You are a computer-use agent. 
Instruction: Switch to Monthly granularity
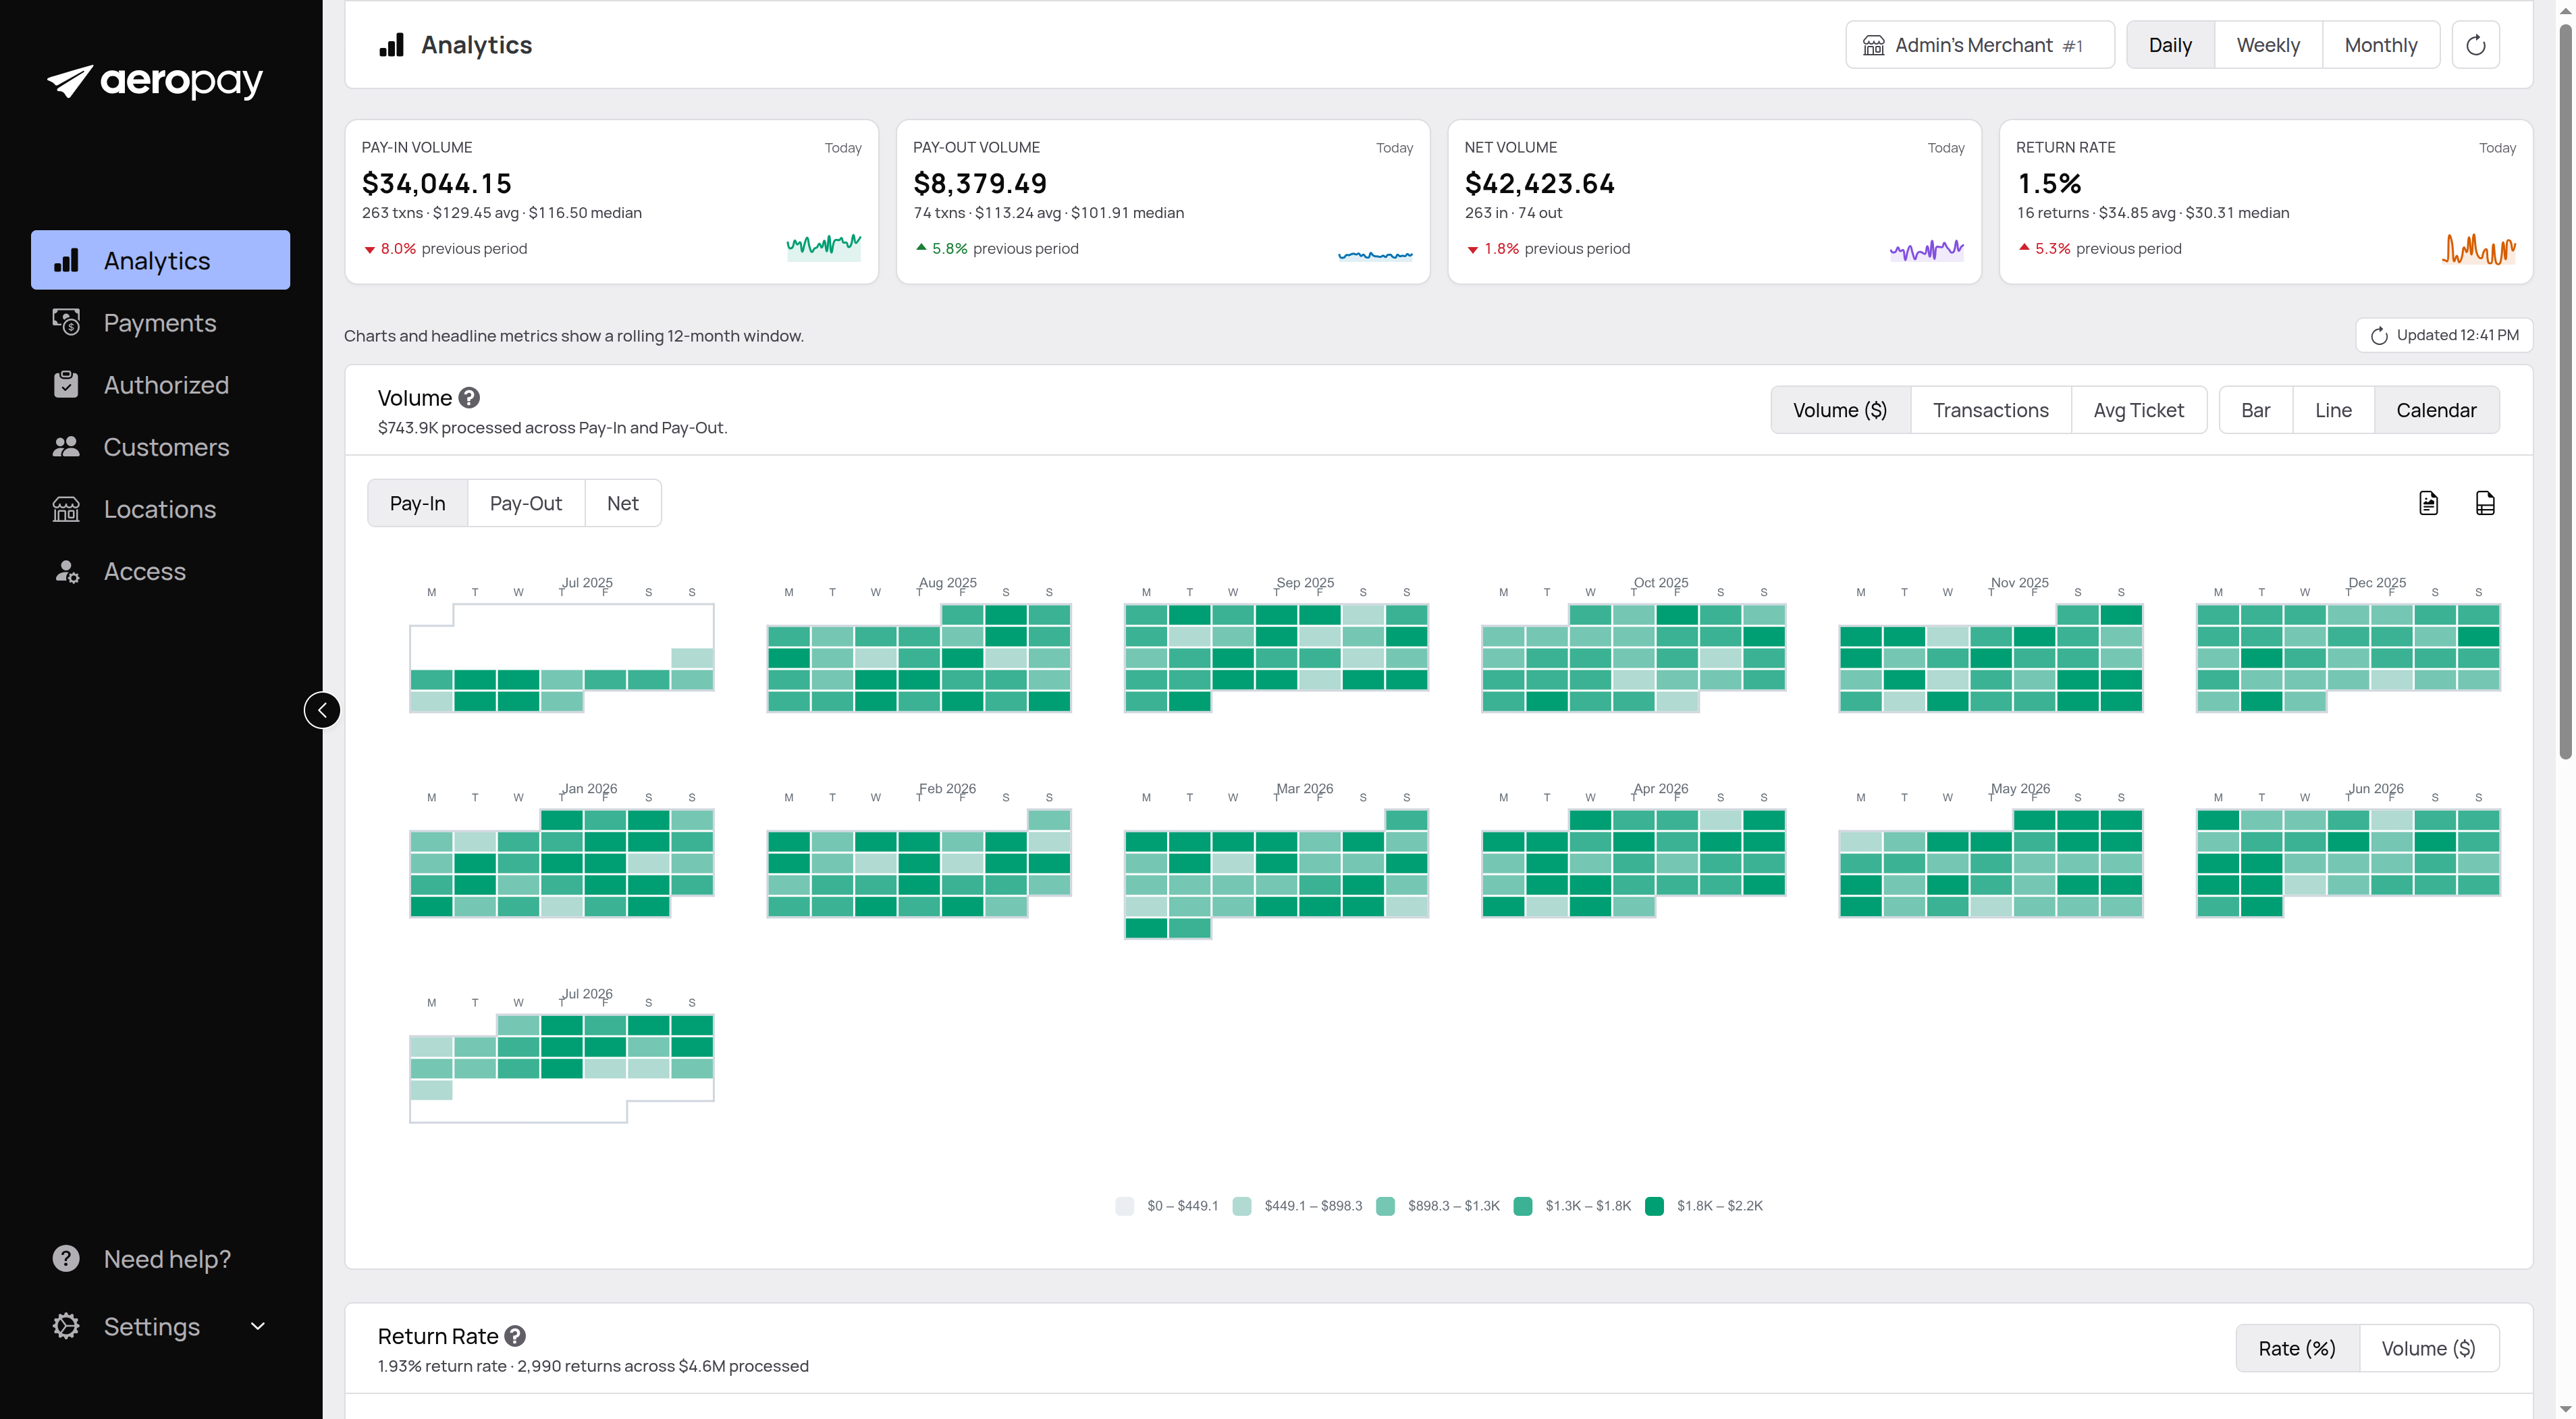2380,45
